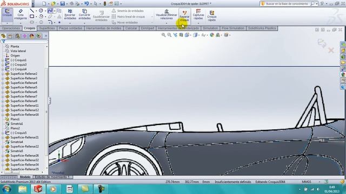Select the Arc sketch tool
The width and height of the screenshot is (346, 194).
coord(41,17)
